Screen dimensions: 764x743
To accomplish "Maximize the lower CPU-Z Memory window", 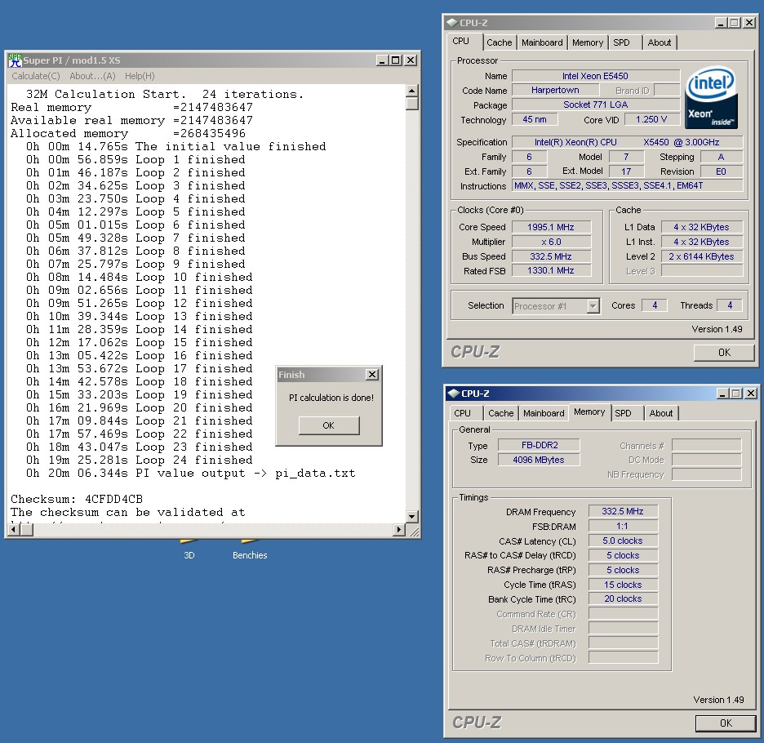I will [736, 393].
